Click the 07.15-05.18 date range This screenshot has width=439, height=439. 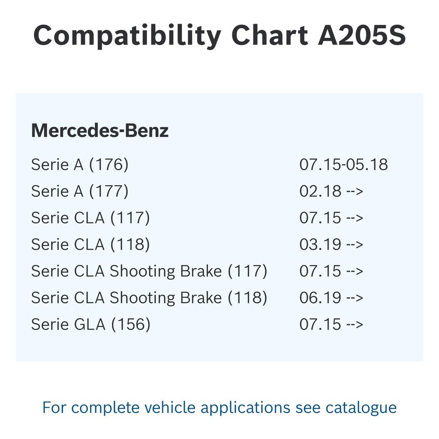(x=343, y=165)
